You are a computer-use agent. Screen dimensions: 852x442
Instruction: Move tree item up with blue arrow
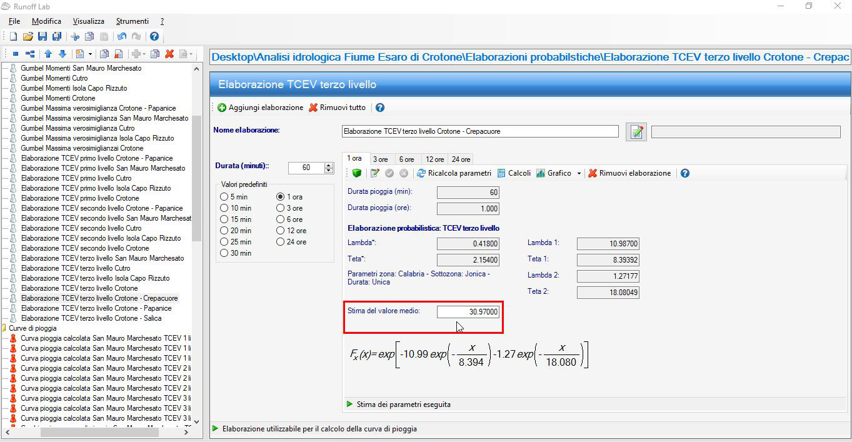tap(48, 54)
